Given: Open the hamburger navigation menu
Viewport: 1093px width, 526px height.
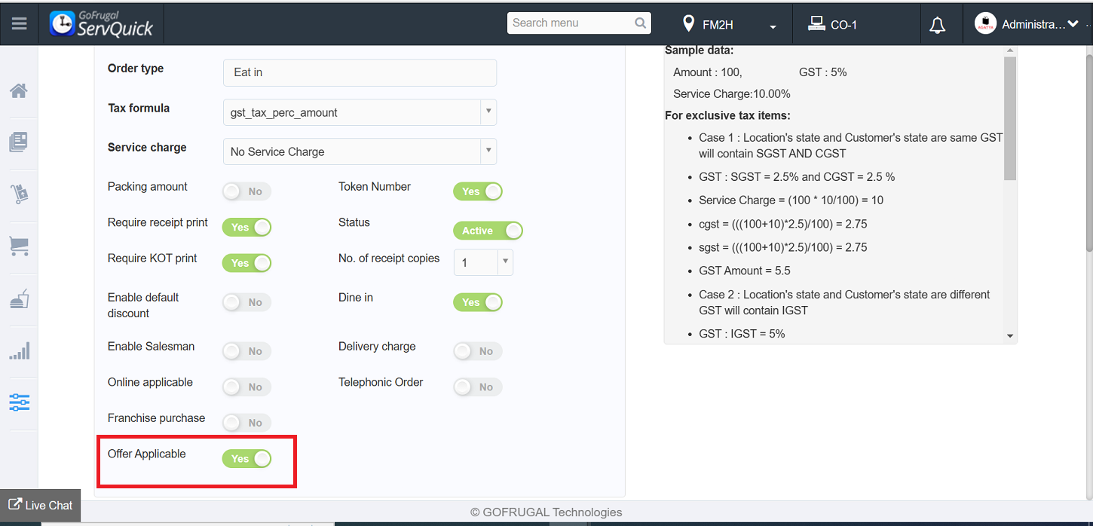Looking at the screenshot, I should coord(20,24).
